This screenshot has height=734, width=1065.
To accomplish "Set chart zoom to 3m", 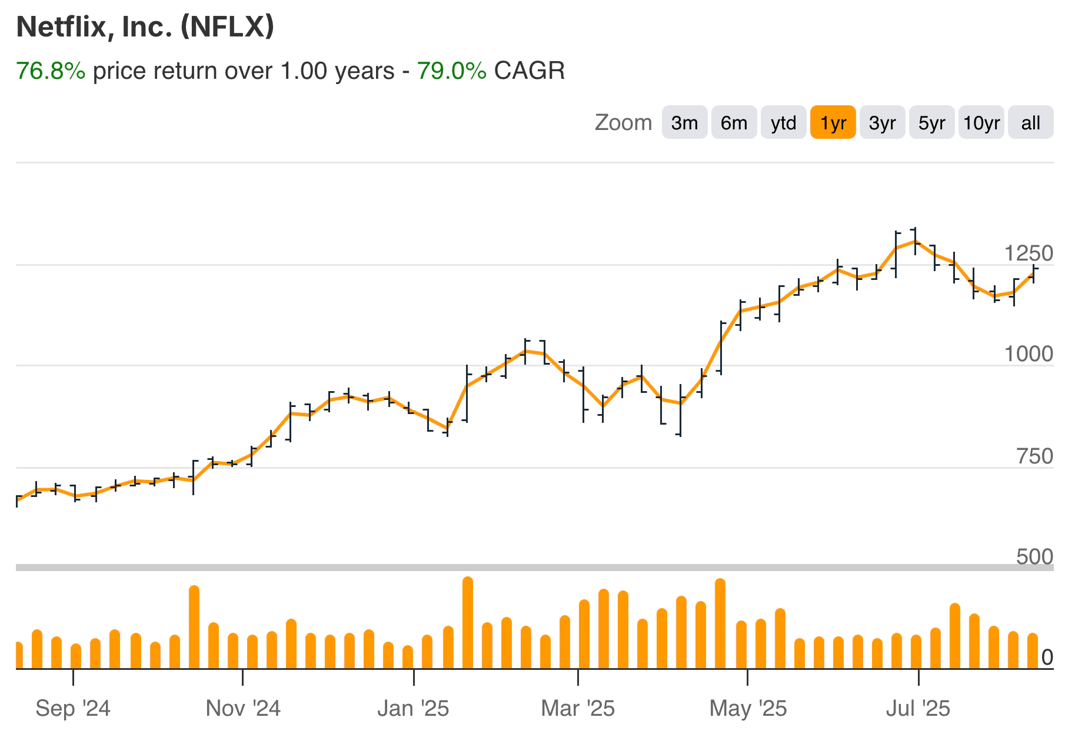I will click(x=684, y=122).
